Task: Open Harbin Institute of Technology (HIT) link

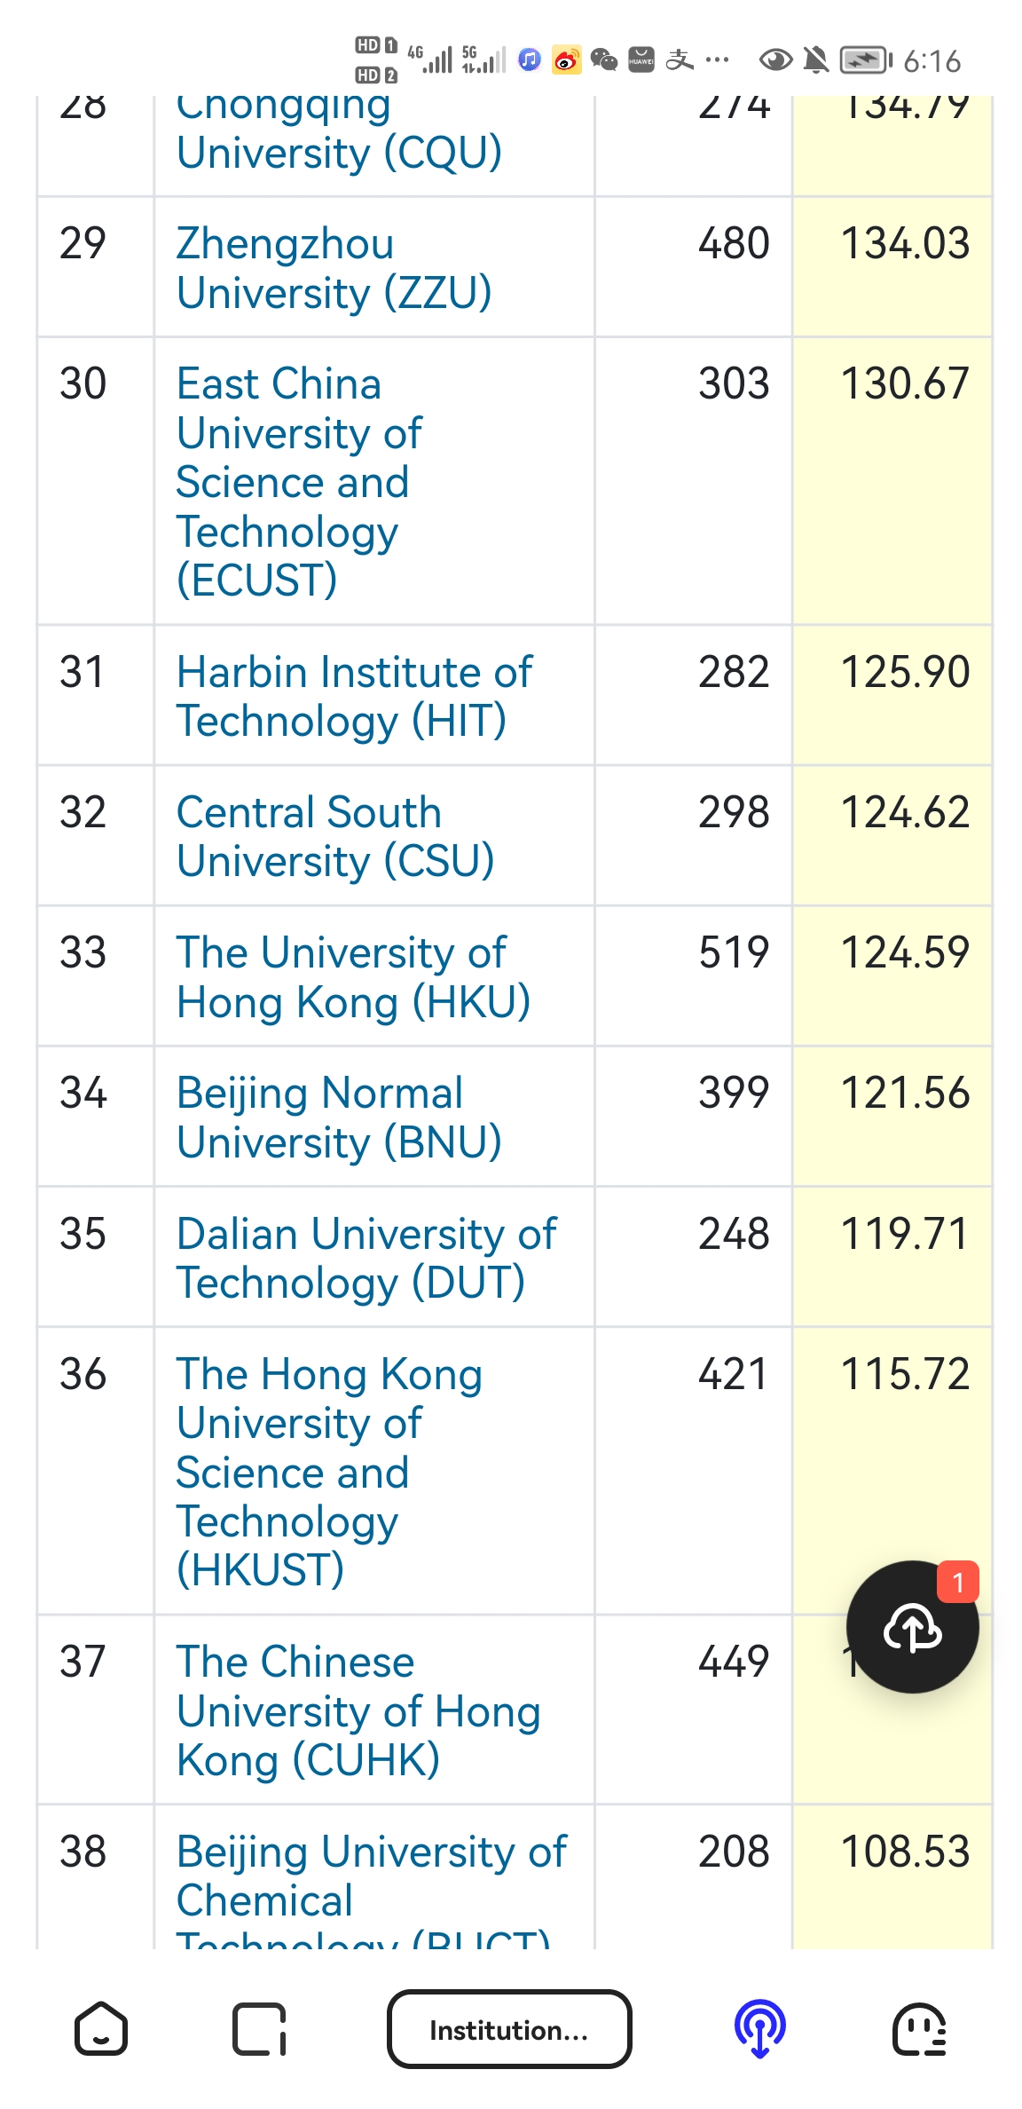Action: tap(353, 696)
